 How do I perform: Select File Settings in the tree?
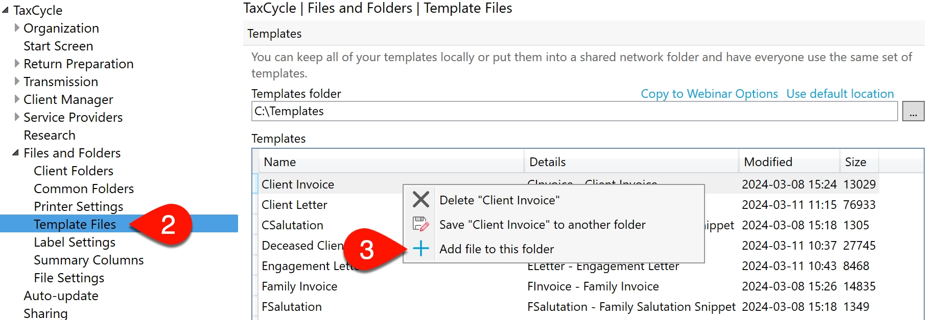pos(69,278)
